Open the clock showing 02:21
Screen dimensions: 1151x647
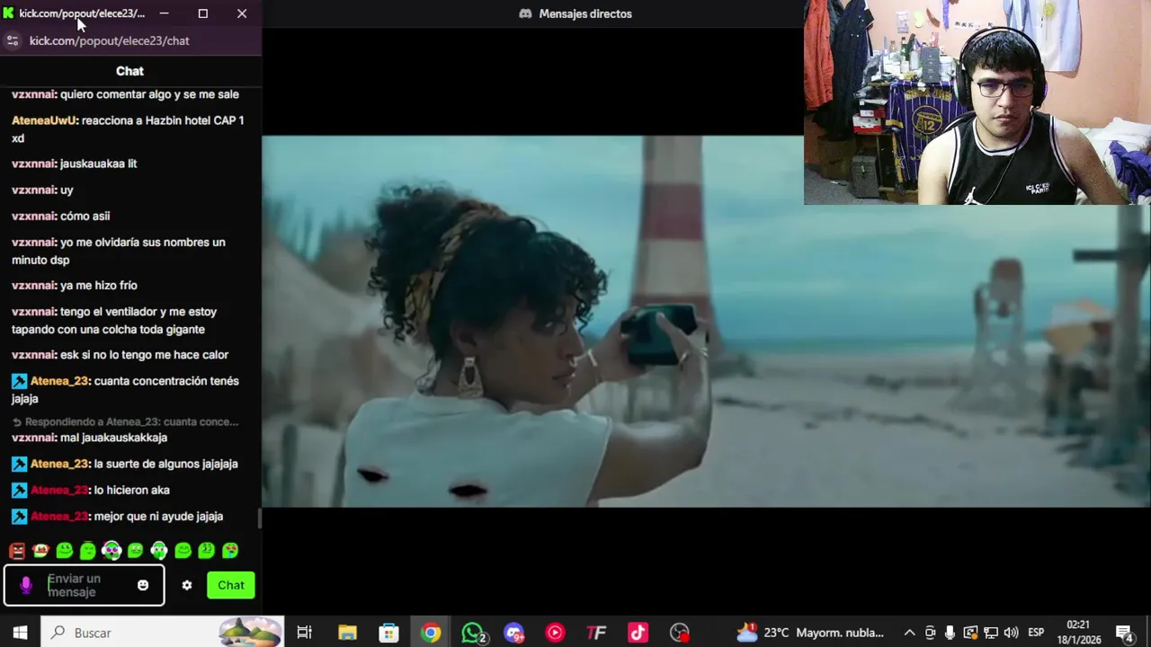point(1078,633)
